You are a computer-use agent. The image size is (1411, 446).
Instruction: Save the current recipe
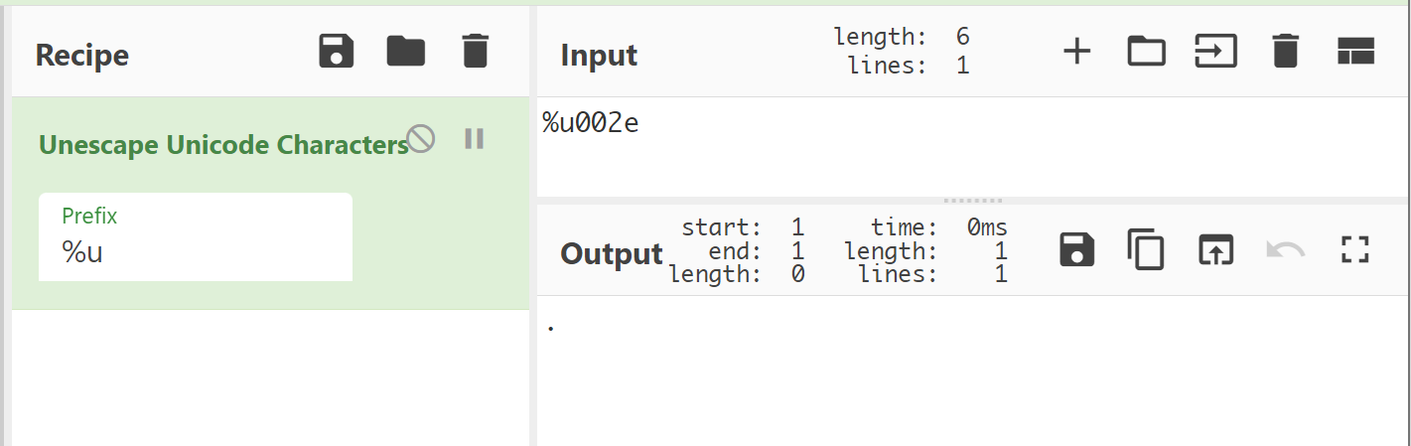pos(337,52)
